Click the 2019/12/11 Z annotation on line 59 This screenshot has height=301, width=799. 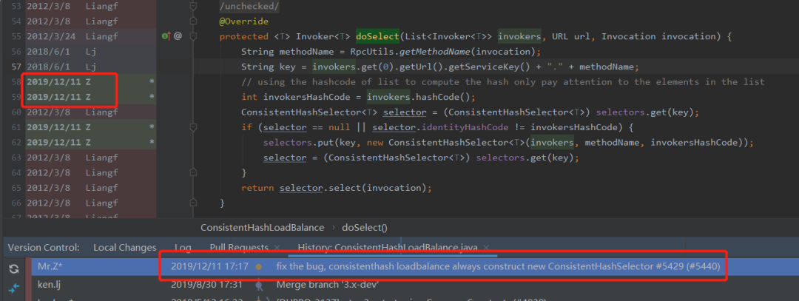58,97
